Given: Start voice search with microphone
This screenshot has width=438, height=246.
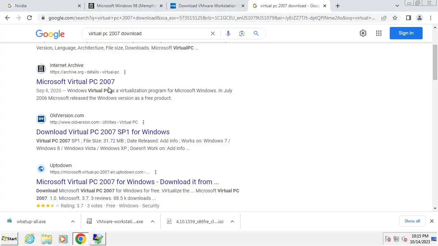Looking at the screenshot, I should point(228,33).
